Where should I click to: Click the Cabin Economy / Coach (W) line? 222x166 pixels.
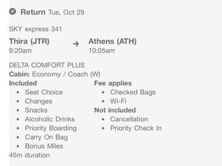pyautogui.click(x=54, y=74)
